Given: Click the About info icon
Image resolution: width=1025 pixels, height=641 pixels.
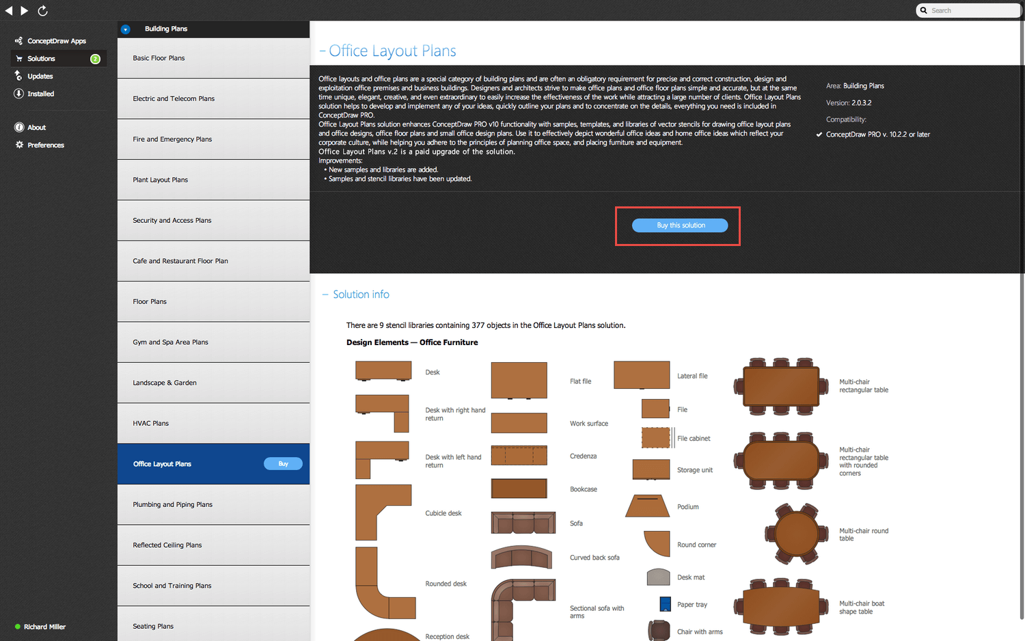Looking at the screenshot, I should [19, 127].
